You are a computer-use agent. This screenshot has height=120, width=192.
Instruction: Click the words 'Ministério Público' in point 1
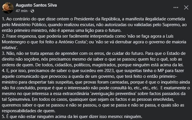coord(29,25)
